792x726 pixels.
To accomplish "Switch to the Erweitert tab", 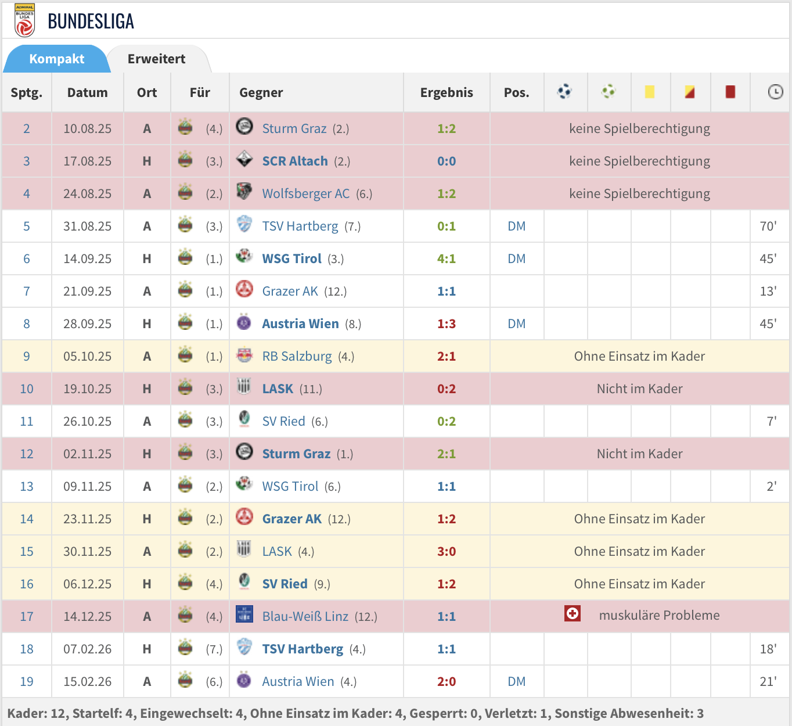I will coord(156,59).
